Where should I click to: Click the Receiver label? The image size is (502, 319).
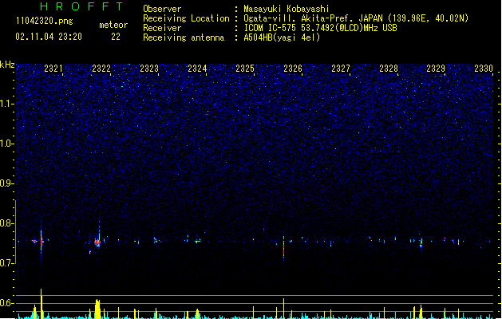(x=162, y=28)
